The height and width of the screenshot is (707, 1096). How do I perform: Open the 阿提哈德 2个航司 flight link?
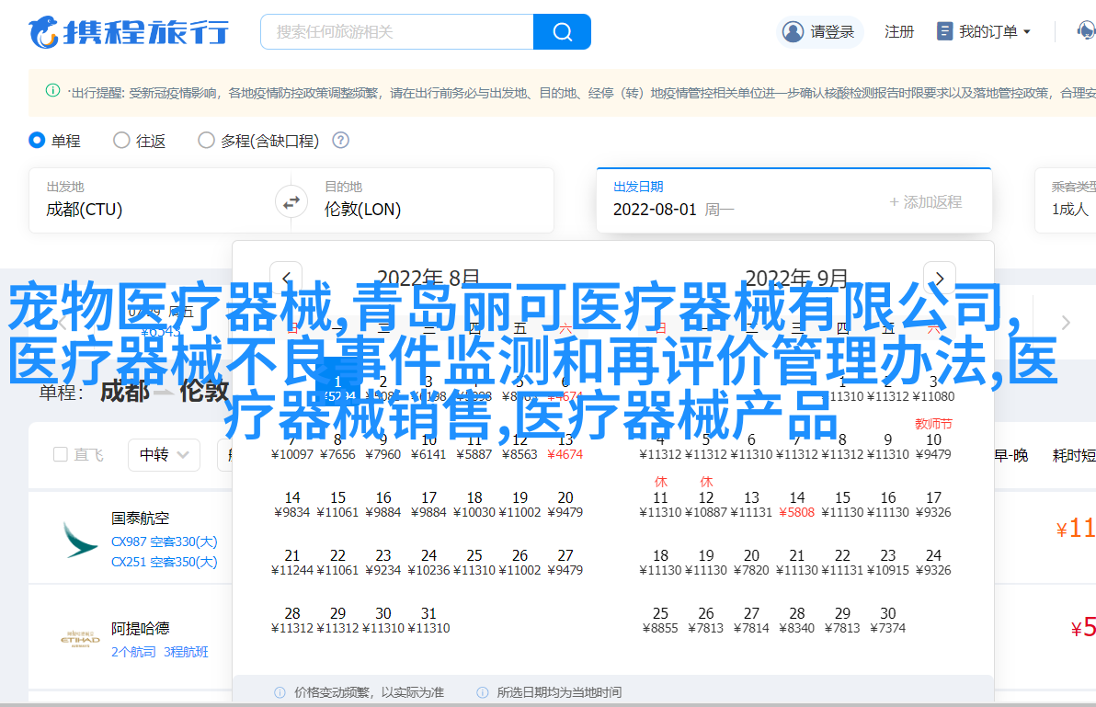133,652
